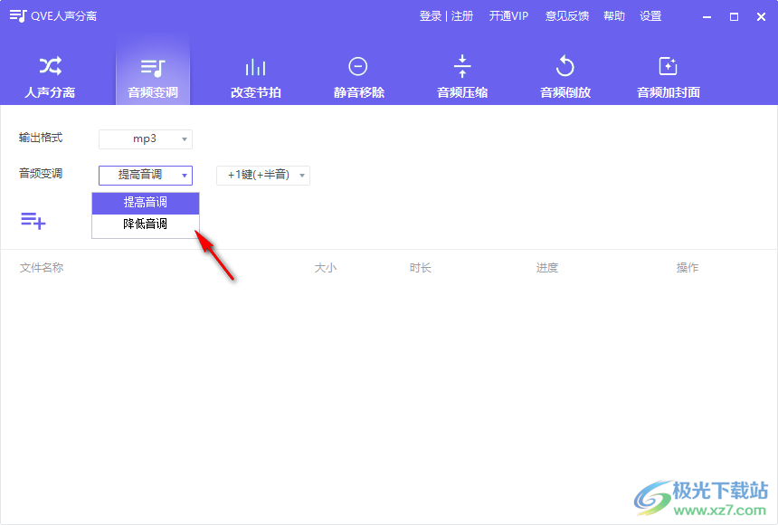Click the QVE app logo icon
This screenshot has height=525, width=778.
coord(16,15)
